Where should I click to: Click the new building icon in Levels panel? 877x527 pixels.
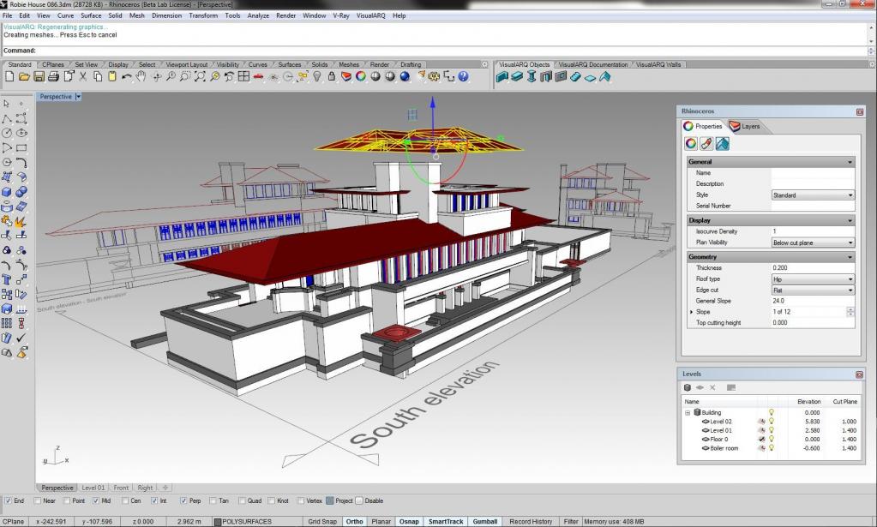click(688, 387)
